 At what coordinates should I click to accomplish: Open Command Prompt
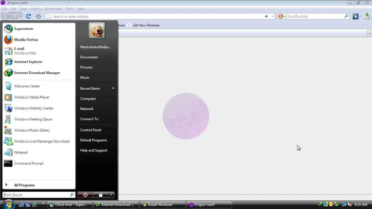39,163
